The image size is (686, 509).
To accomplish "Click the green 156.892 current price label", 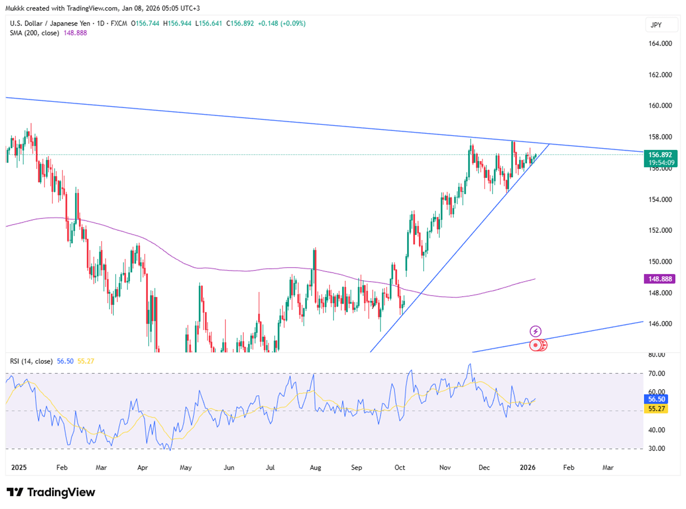I will click(x=660, y=154).
